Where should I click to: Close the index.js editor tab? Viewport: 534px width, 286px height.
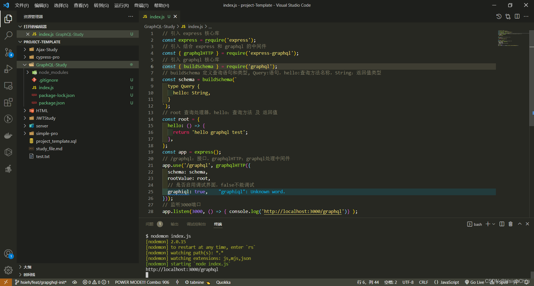175,17
